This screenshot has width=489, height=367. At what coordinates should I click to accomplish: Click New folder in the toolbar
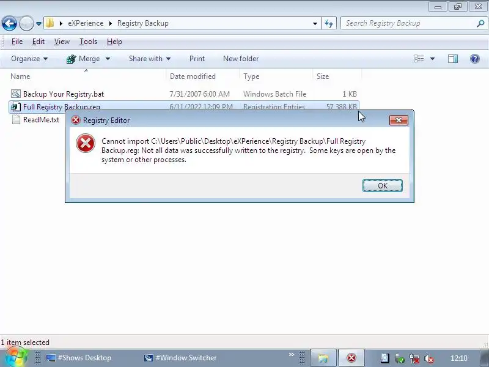tap(241, 59)
